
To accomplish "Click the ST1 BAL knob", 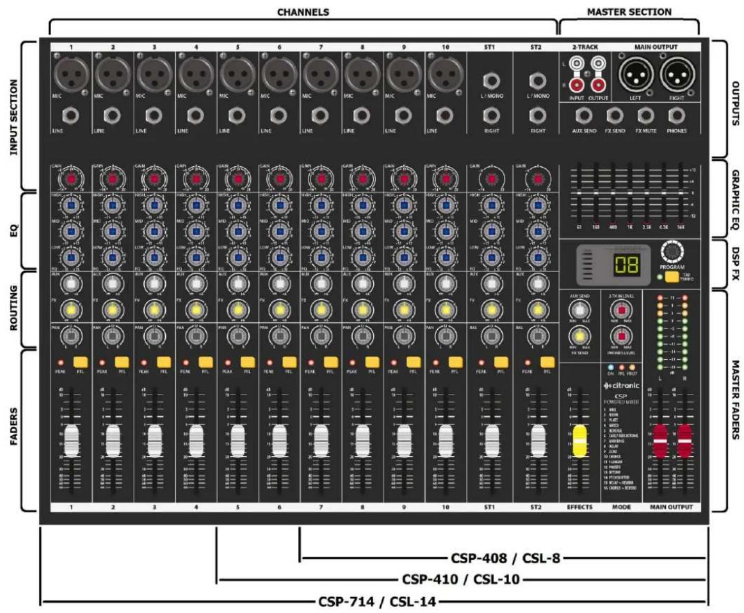I will pyautogui.click(x=491, y=336).
